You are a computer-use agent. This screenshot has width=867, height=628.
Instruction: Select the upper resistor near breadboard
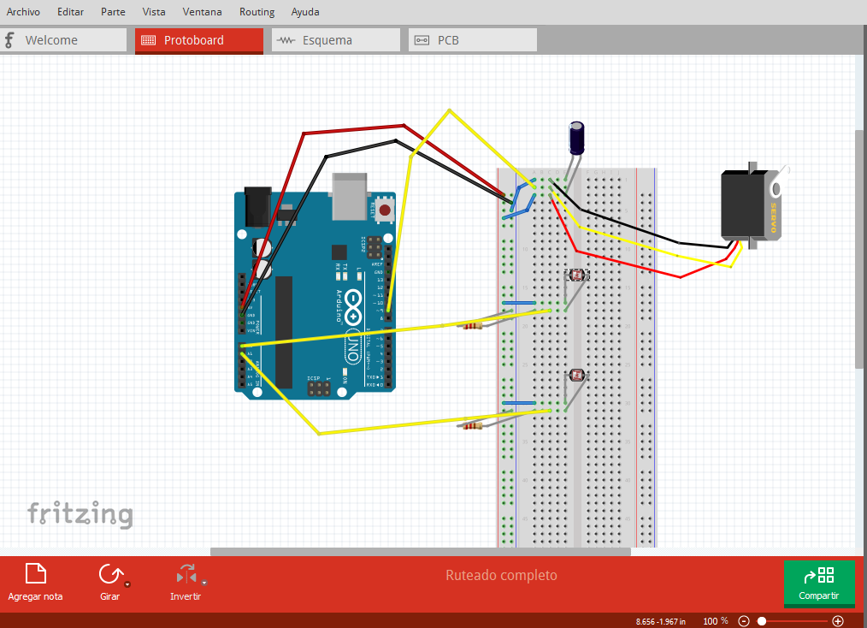tap(473, 326)
